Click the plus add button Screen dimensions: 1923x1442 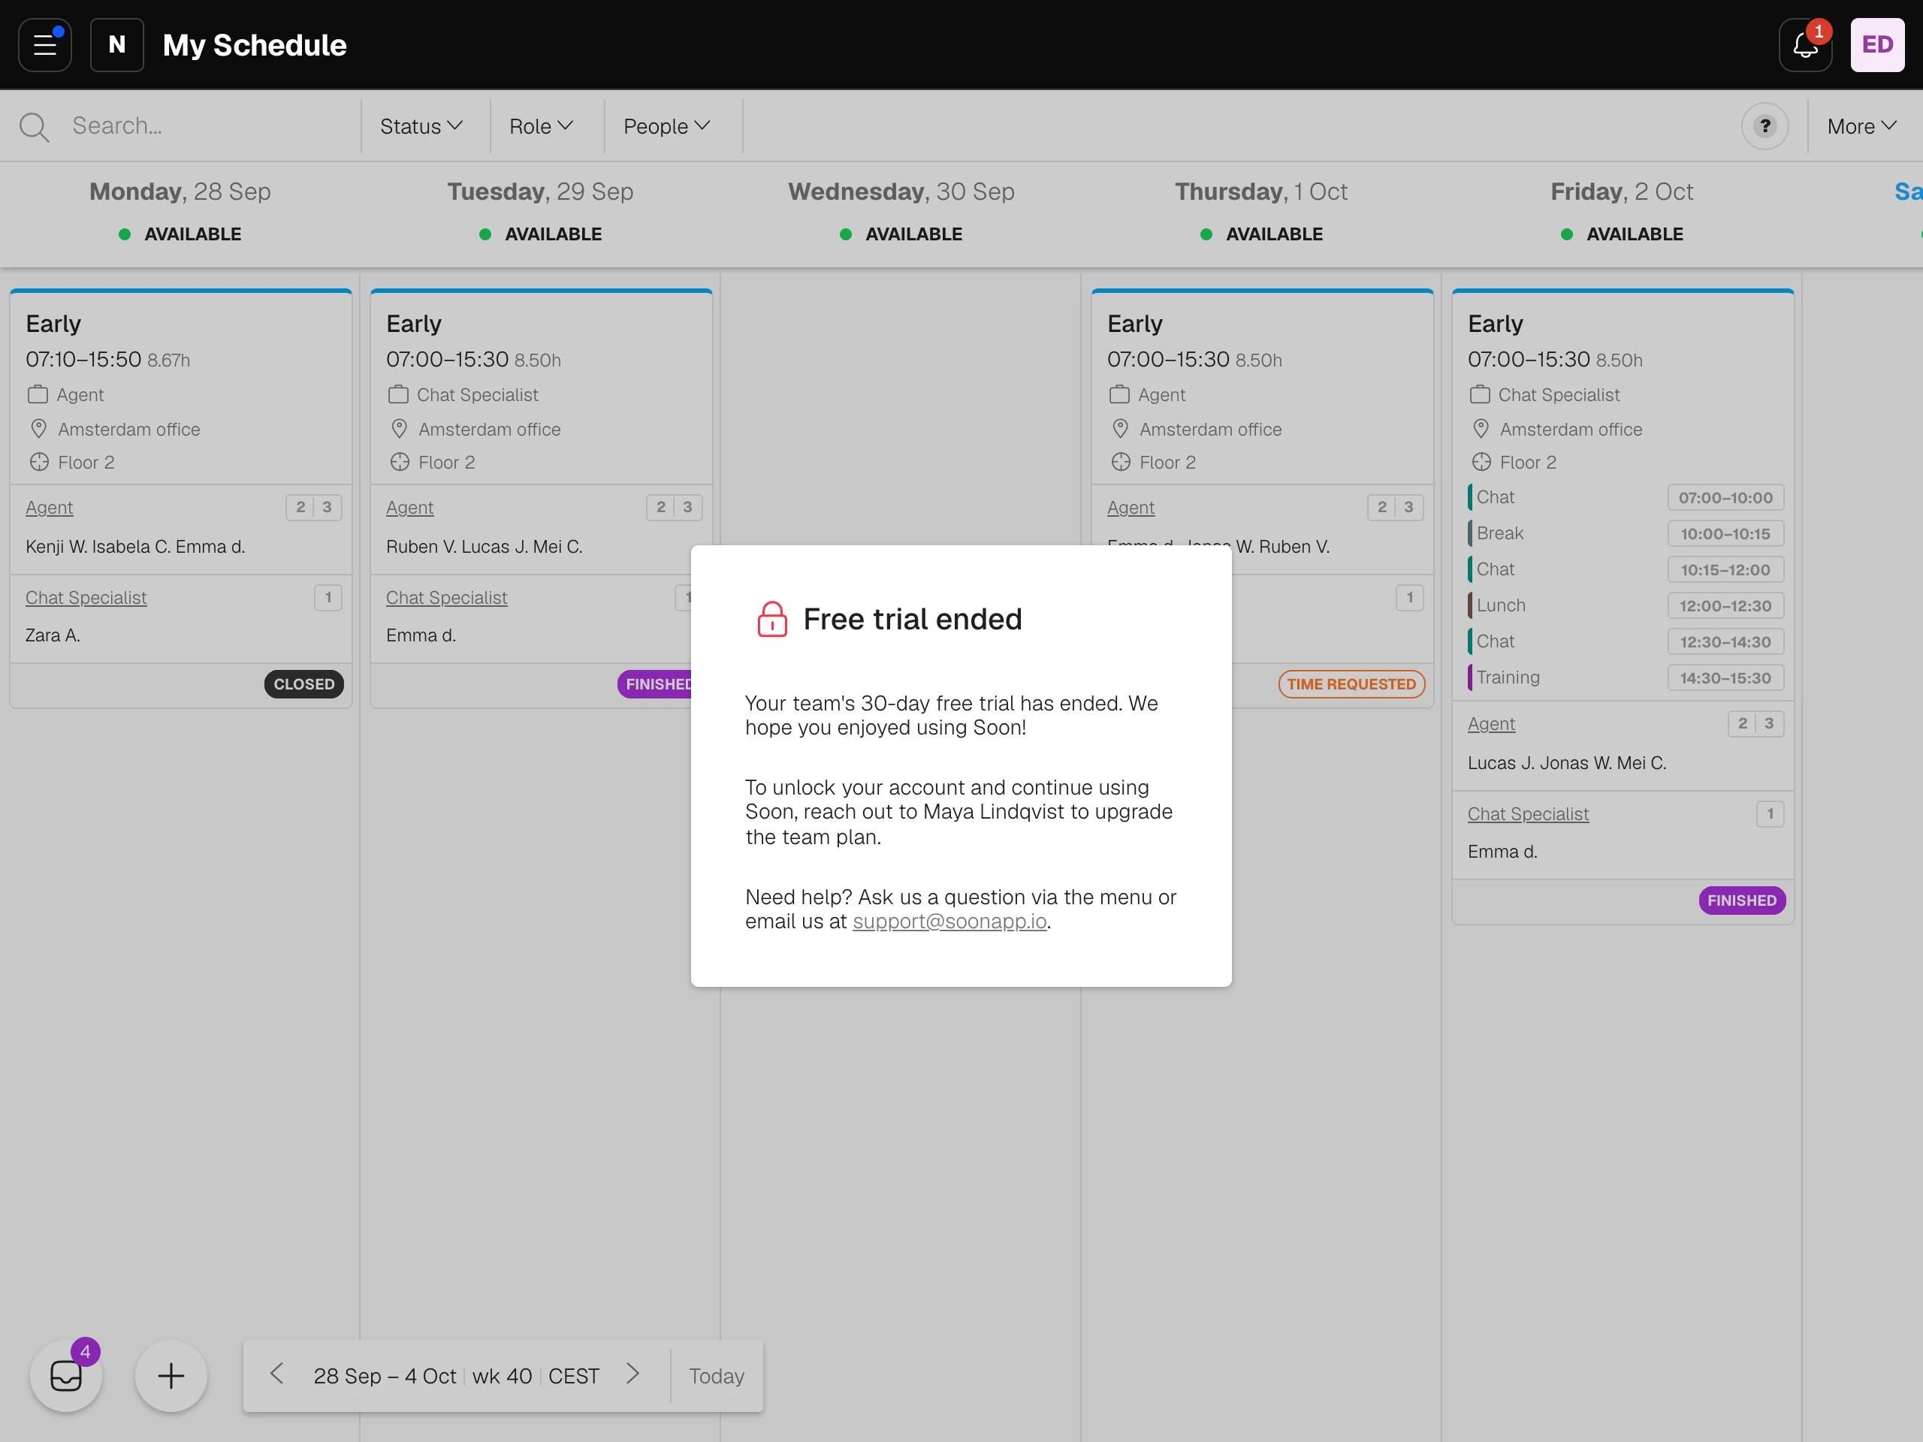[171, 1375]
